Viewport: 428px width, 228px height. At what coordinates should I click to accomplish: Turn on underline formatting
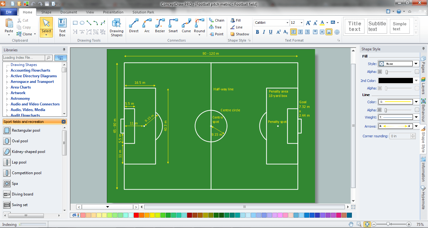tap(270, 32)
